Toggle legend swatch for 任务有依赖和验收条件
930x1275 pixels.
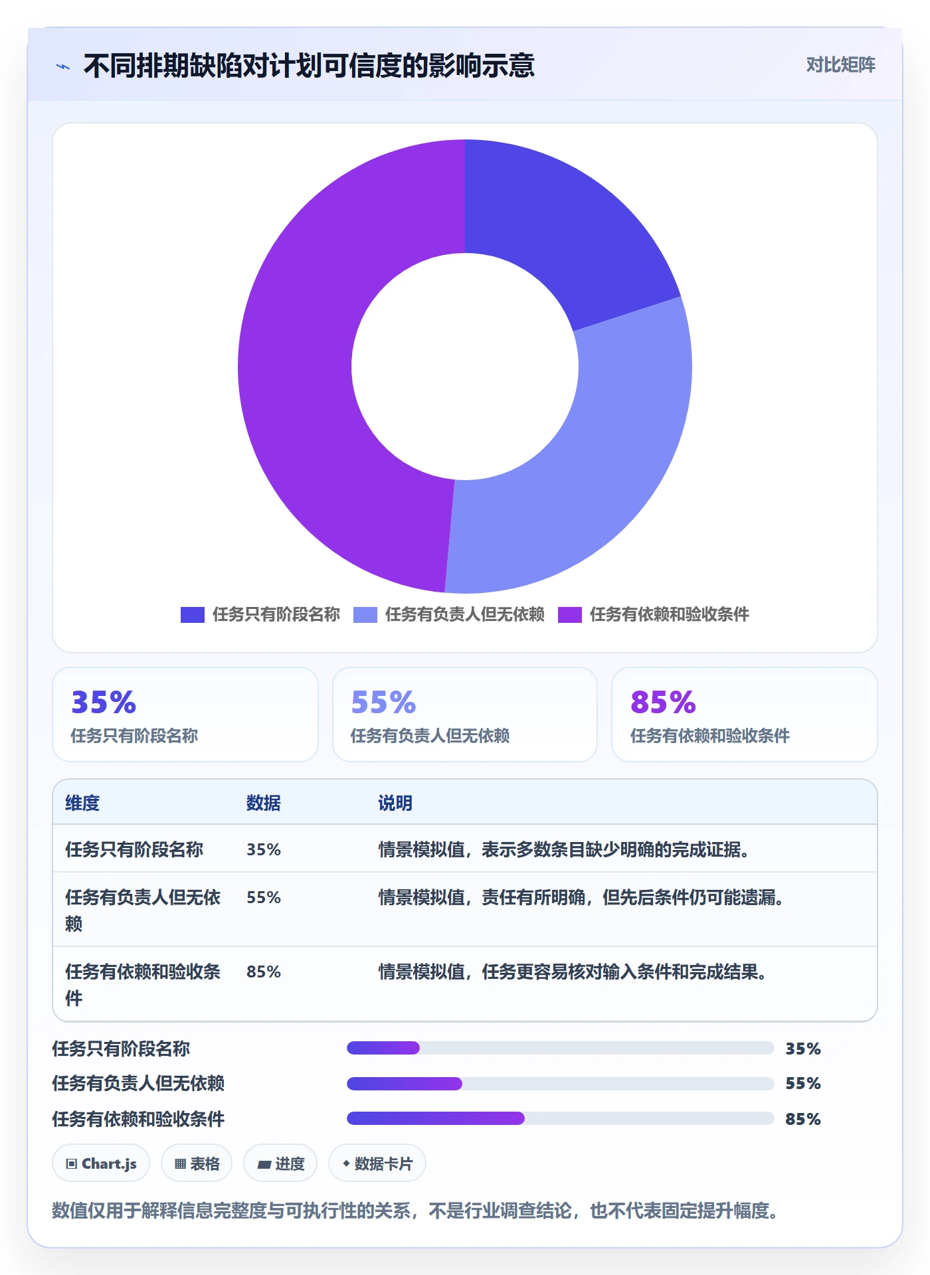[x=570, y=615]
